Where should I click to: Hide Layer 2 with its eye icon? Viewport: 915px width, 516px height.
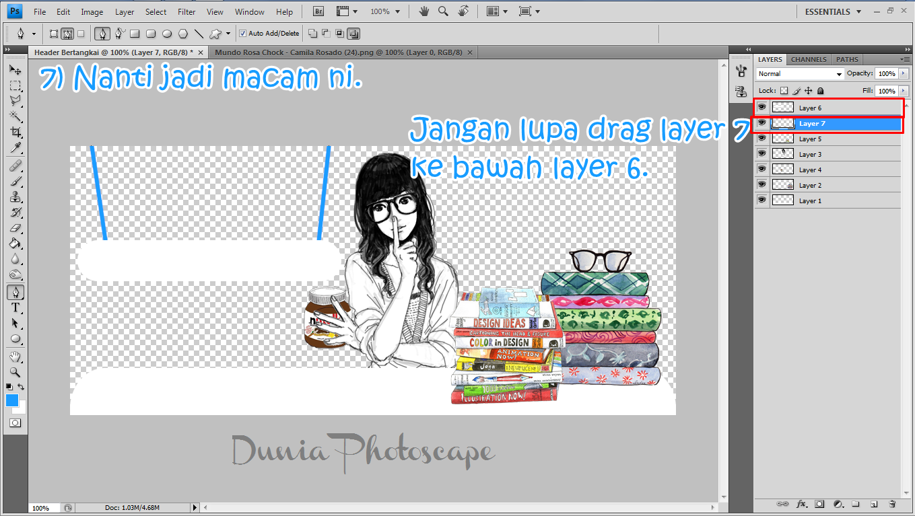761,185
